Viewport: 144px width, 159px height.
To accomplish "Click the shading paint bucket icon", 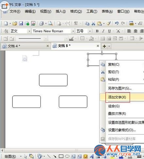I will pyautogui.click(x=91, y=38).
